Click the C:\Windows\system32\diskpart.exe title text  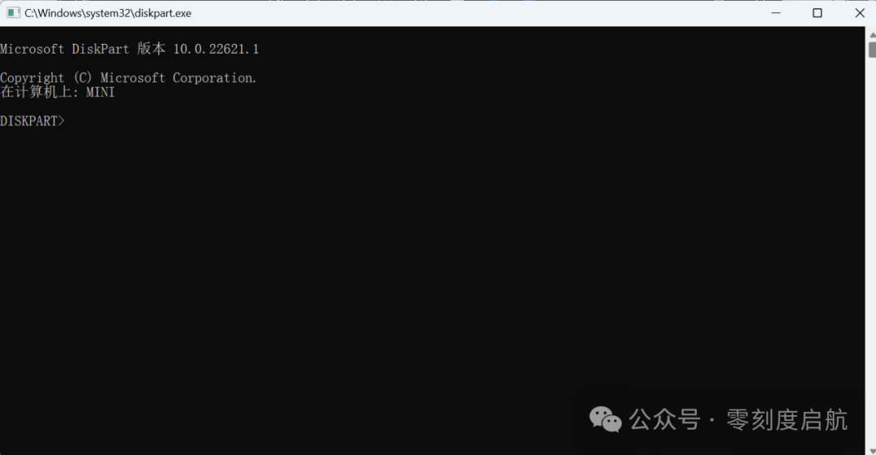click(108, 13)
